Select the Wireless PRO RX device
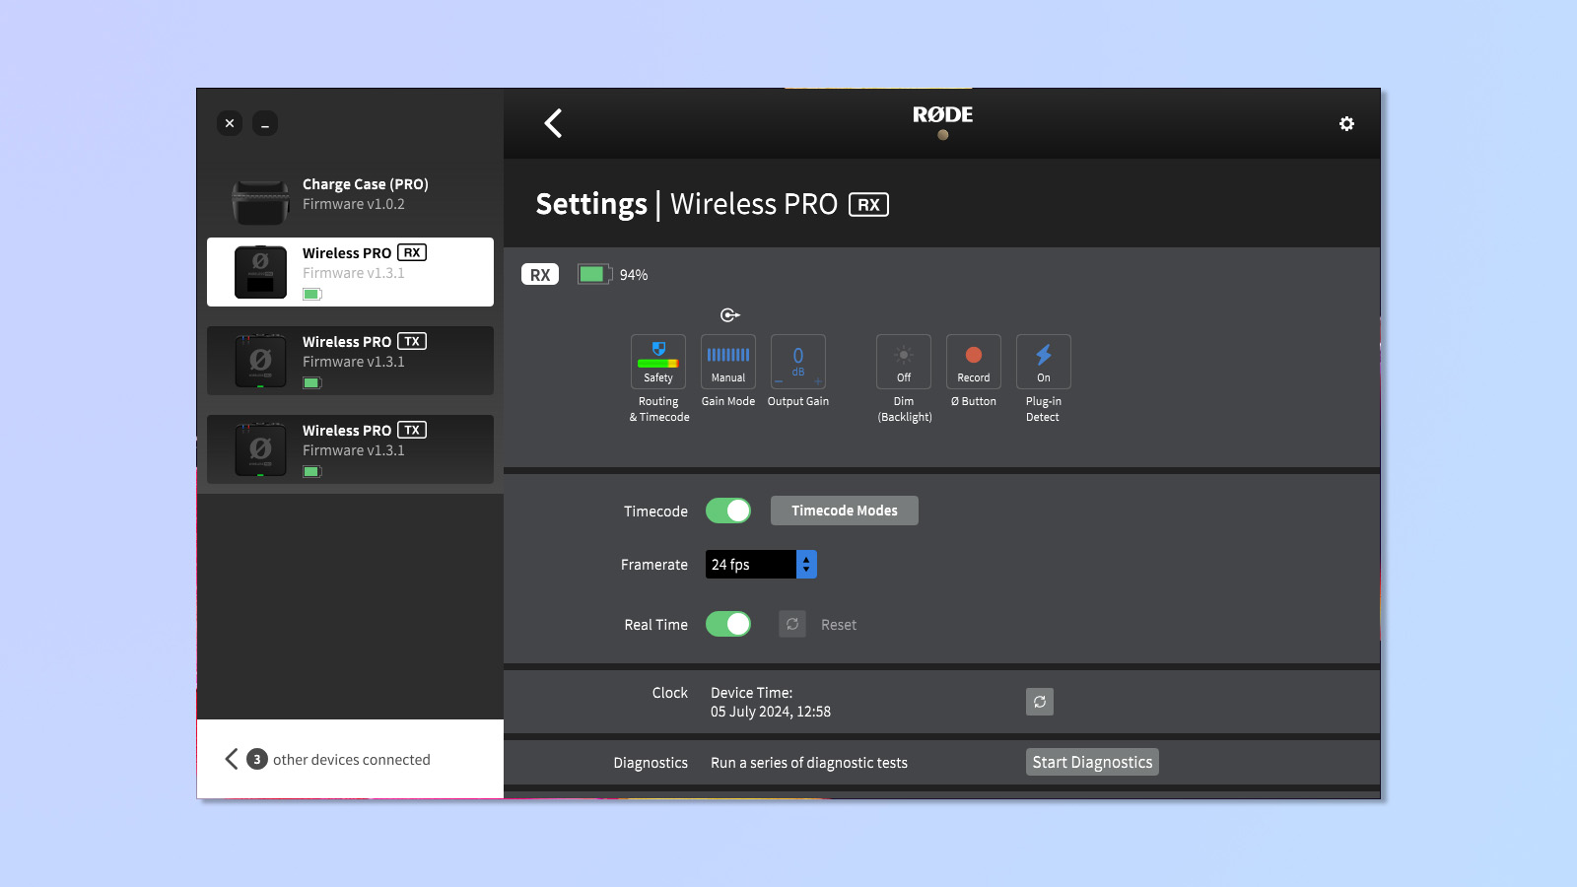The width and height of the screenshot is (1577, 887). tap(350, 271)
